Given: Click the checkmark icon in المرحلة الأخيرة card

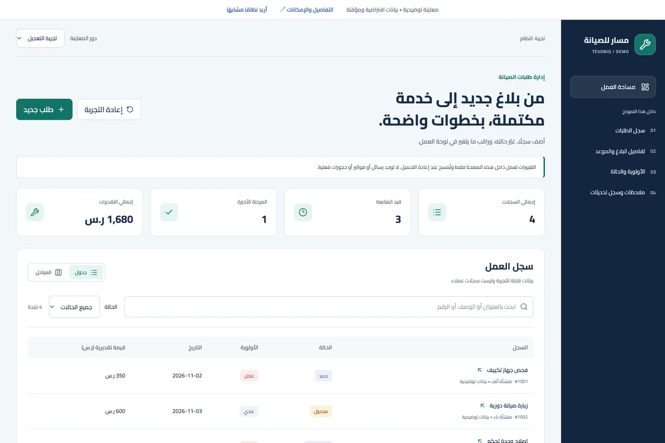Looking at the screenshot, I should (169, 212).
